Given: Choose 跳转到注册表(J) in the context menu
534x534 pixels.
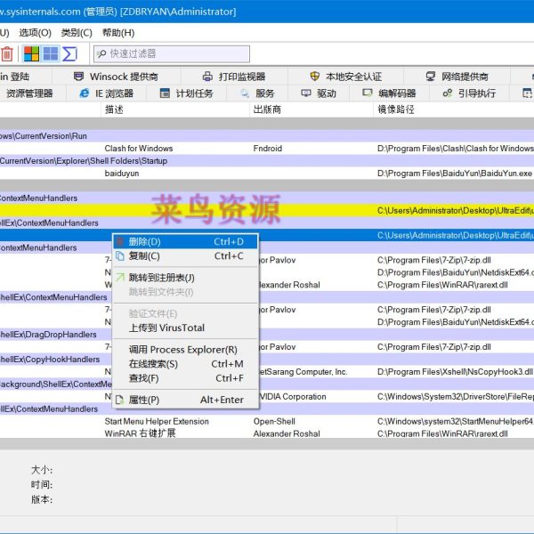Looking at the screenshot, I should 186,278.
